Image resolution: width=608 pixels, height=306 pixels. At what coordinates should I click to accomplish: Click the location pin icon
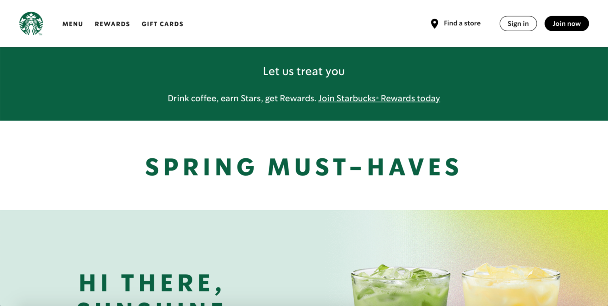coord(434,24)
